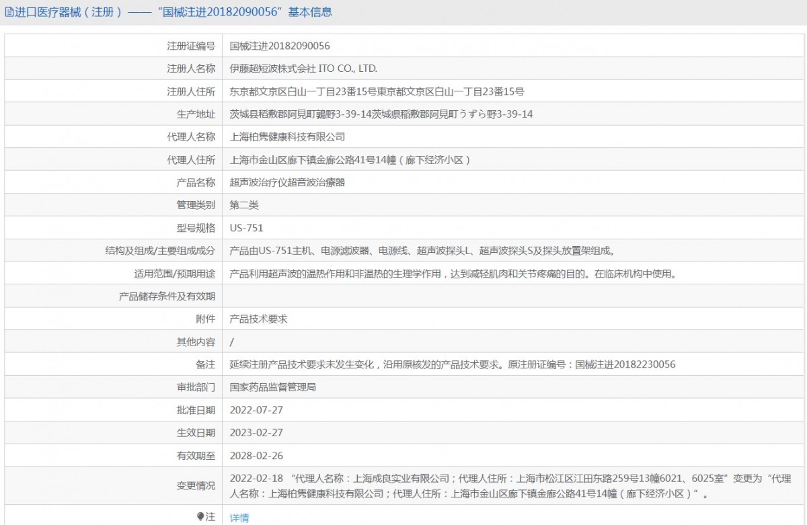The width and height of the screenshot is (807, 525).
Task: Select attachment value 产品技术要求
Action: coord(258,319)
